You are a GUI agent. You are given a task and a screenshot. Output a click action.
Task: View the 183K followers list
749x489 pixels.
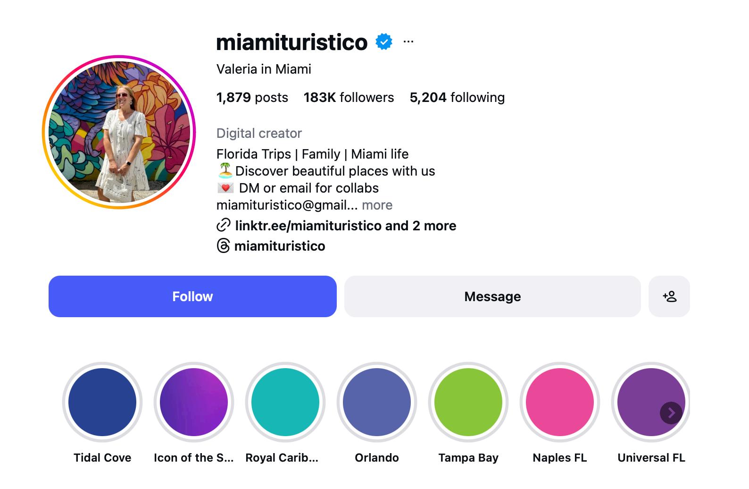(349, 97)
